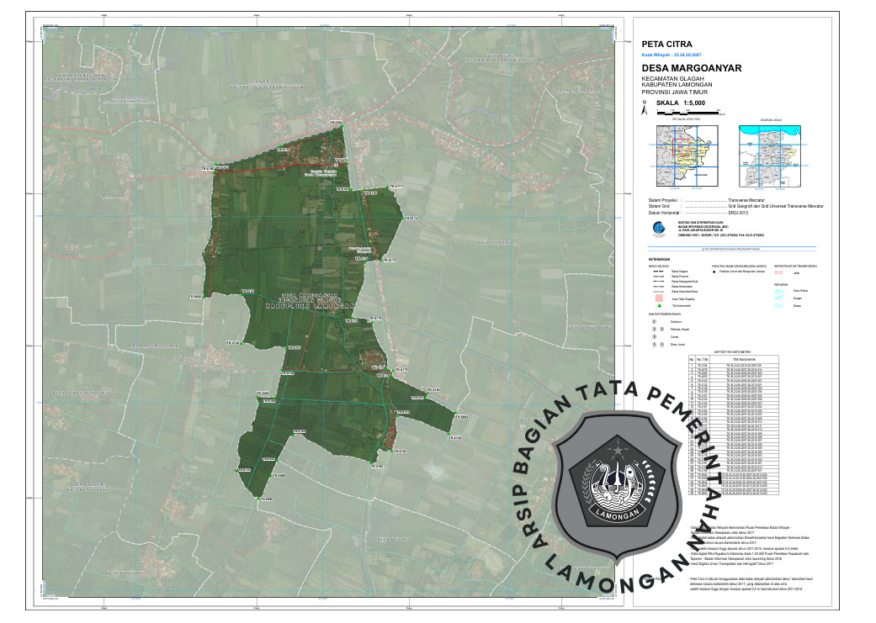Click the Danau lake symbol in legend
Image resolution: width=876 pixels, height=623 pixels.
pyautogui.click(x=778, y=306)
